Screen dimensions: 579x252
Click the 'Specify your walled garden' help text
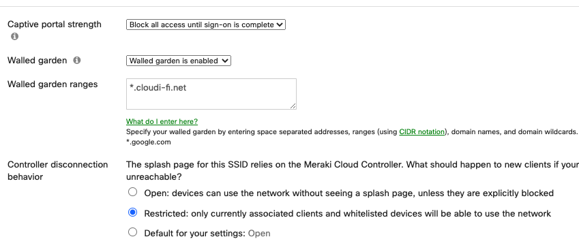click(x=353, y=131)
